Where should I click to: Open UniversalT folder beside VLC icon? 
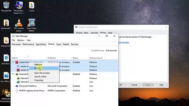6,24
